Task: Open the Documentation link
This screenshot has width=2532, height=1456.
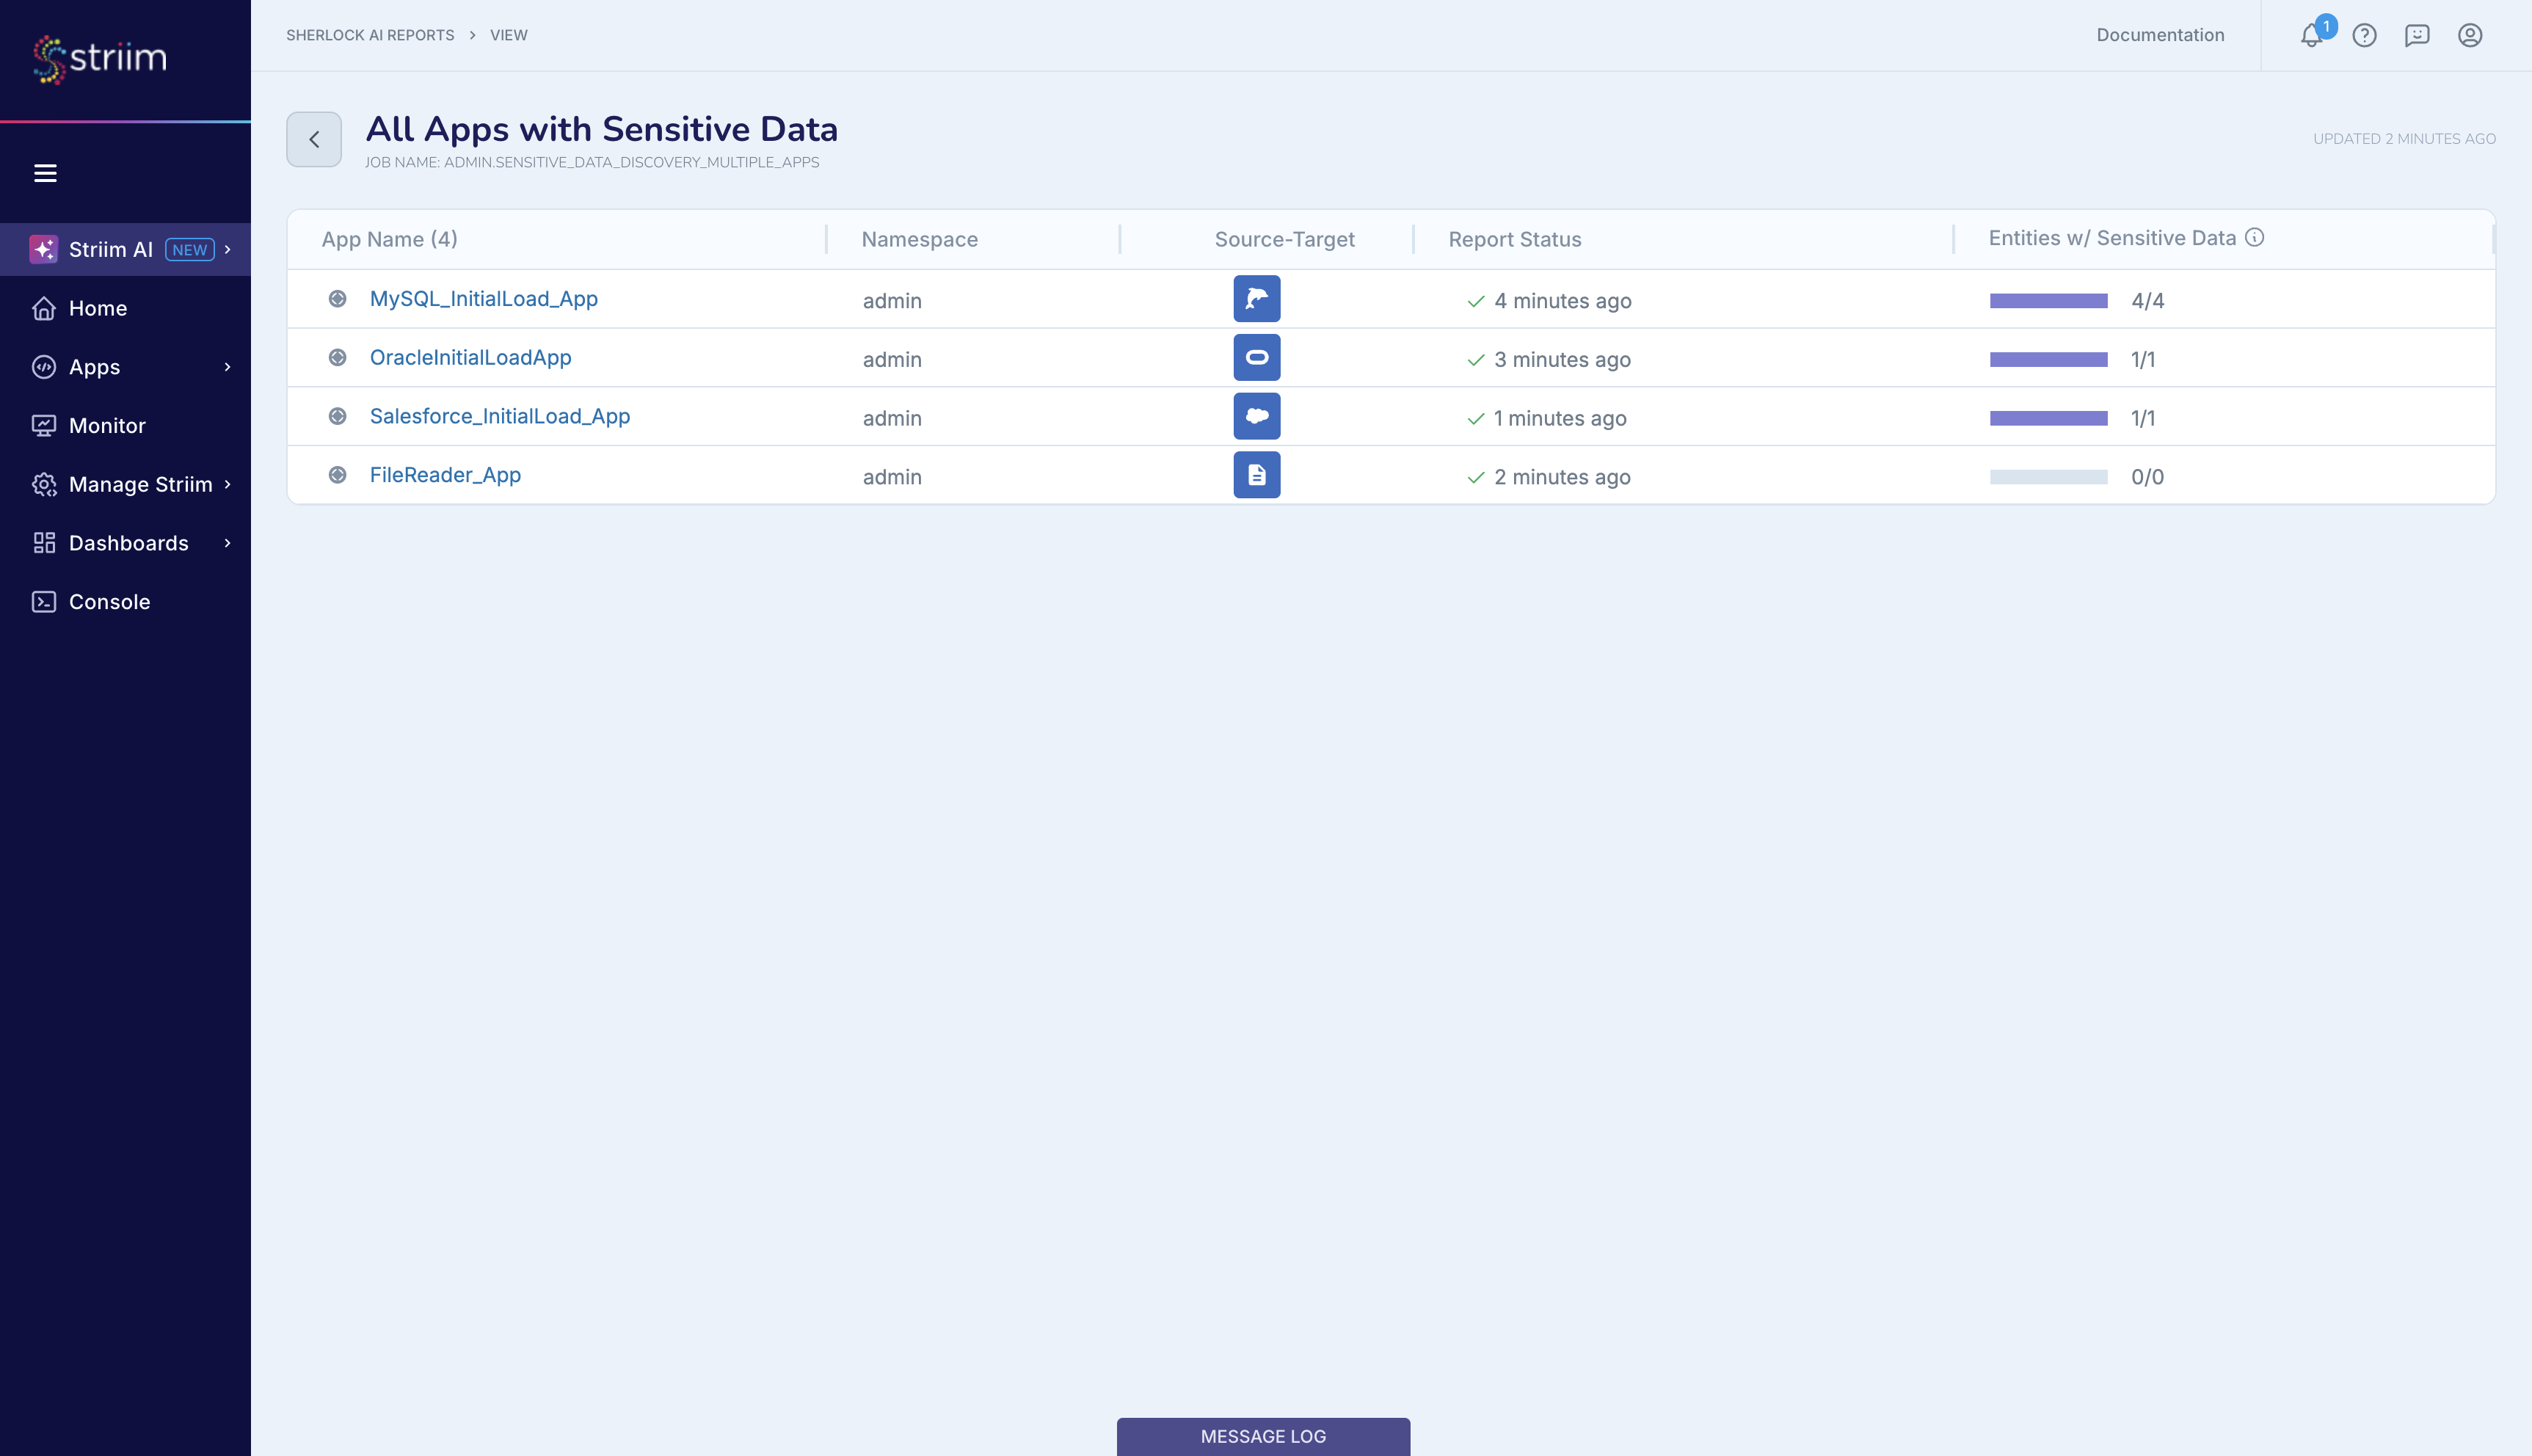Action: coord(2160,35)
